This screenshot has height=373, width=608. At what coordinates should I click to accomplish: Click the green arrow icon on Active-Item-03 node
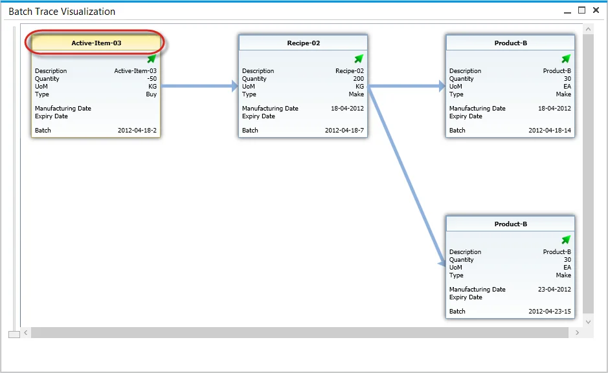click(152, 59)
